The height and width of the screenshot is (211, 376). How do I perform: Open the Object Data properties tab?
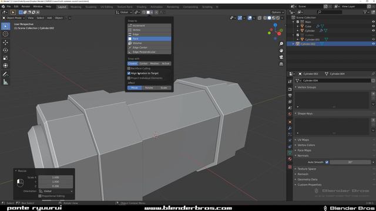point(290,152)
